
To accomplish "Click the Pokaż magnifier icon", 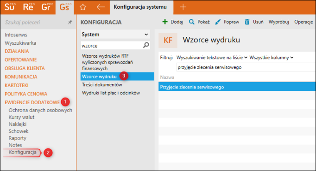I will pyautogui.click(x=191, y=22).
